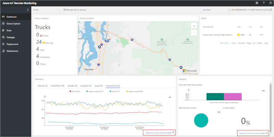This screenshot has height=137, width=274.
Task: Go to Previous page of alerts
Action: coord(241,43)
